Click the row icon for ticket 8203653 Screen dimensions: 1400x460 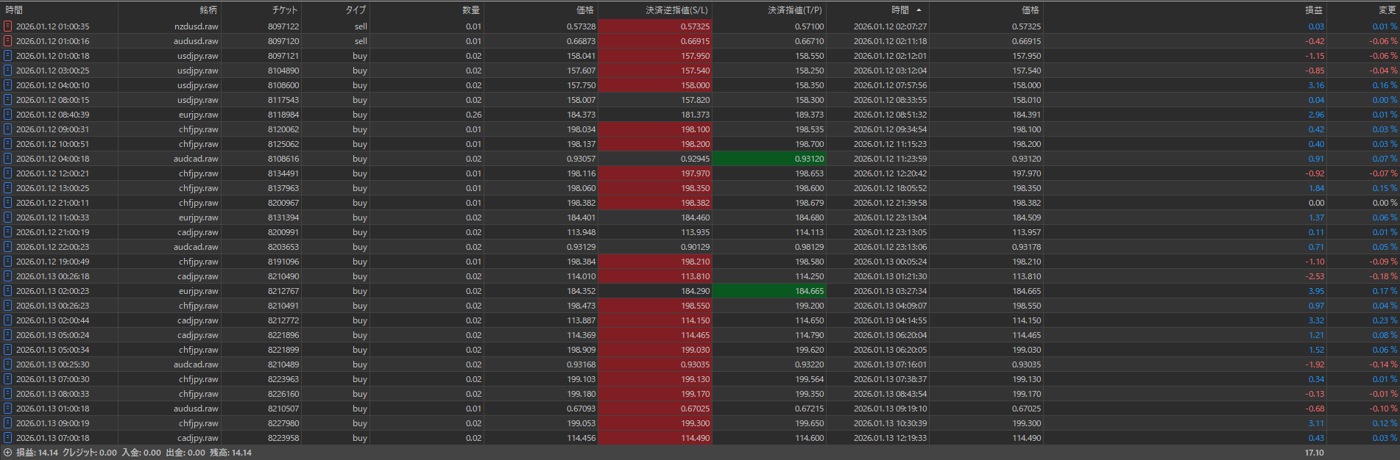point(7,247)
